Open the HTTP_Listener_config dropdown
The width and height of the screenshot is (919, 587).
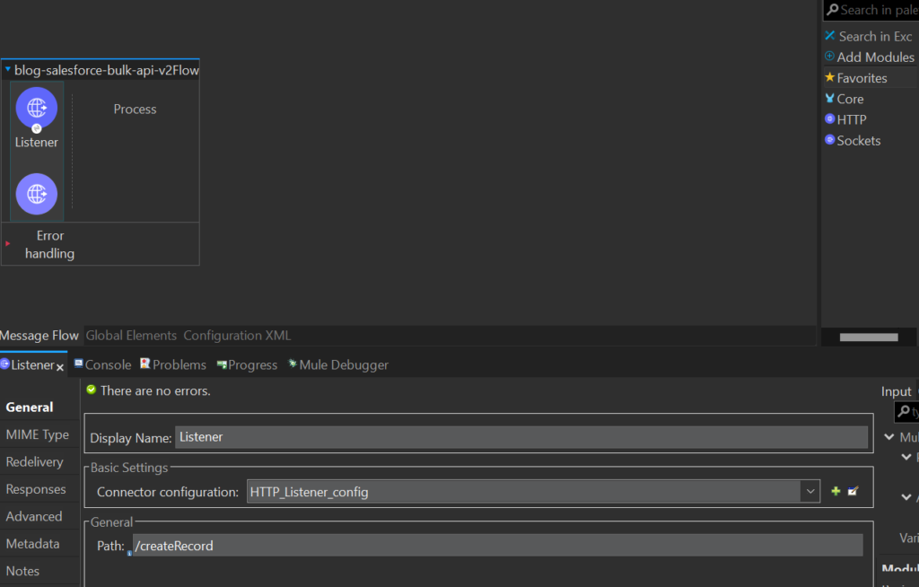(x=810, y=491)
